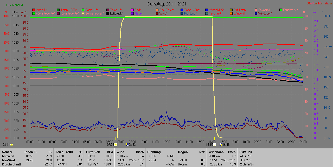Click the 12:00 time axis label
The image size is (333, 167).
point(167,142)
